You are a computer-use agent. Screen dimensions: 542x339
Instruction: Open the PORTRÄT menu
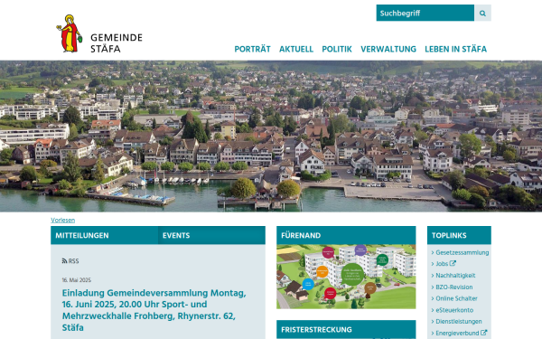pos(252,49)
